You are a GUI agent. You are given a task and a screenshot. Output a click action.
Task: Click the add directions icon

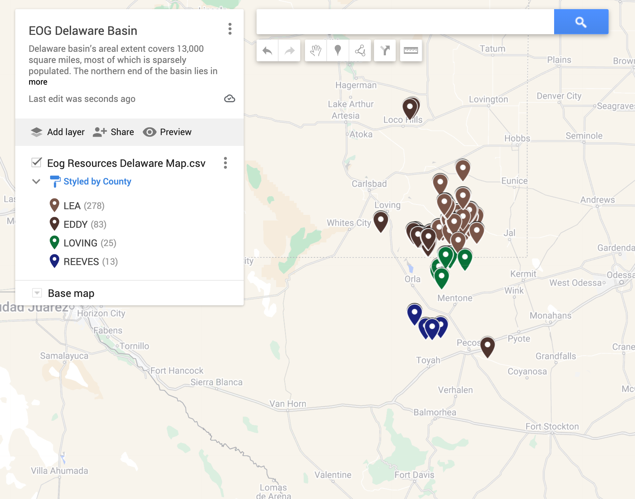[x=385, y=50]
